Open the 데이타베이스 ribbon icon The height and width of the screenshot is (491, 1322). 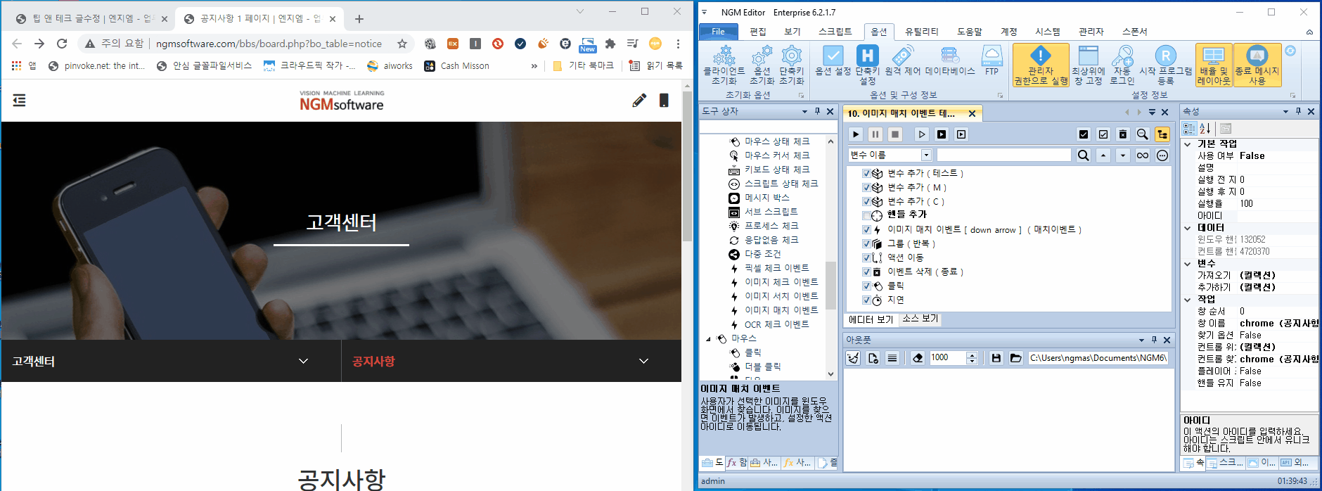click(x=950, y=60)
